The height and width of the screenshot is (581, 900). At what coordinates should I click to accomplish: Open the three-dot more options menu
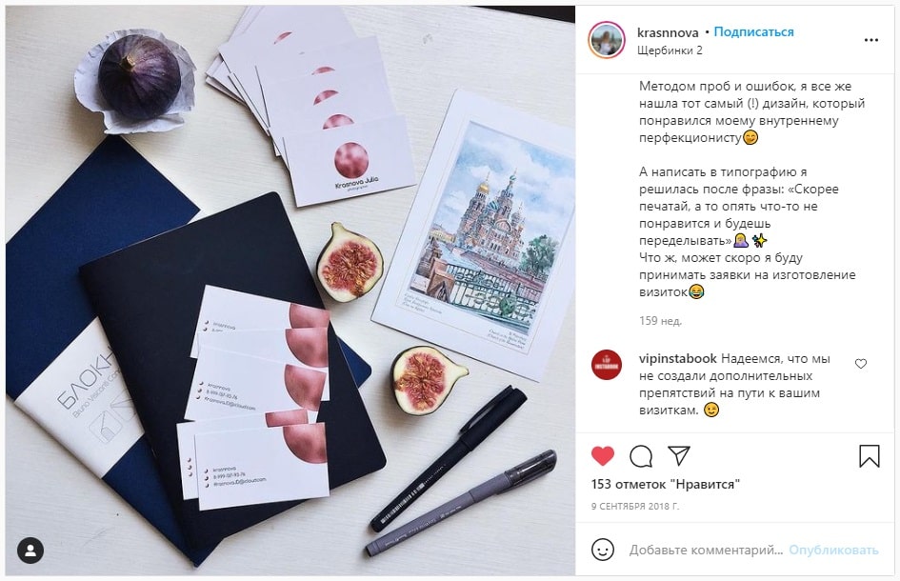[x=871, y=40]
